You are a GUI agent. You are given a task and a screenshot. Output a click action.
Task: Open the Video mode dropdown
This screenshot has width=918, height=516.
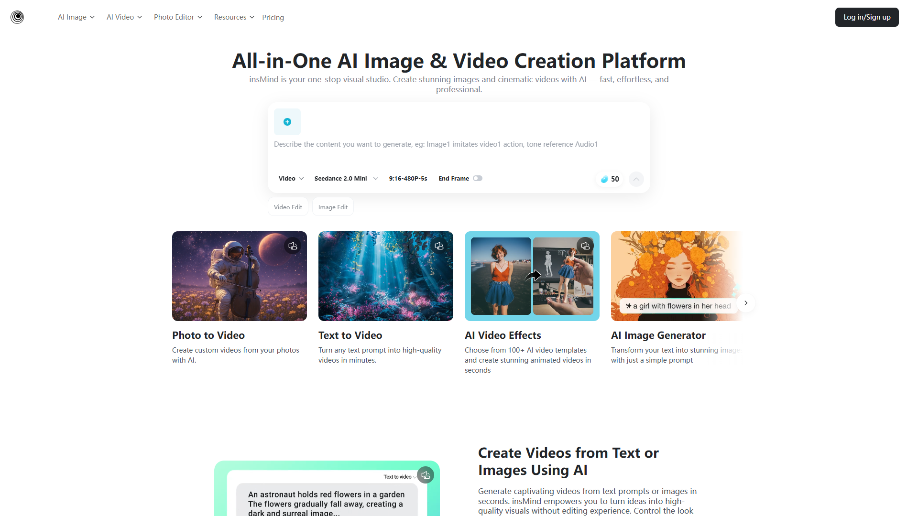point(291,178)
